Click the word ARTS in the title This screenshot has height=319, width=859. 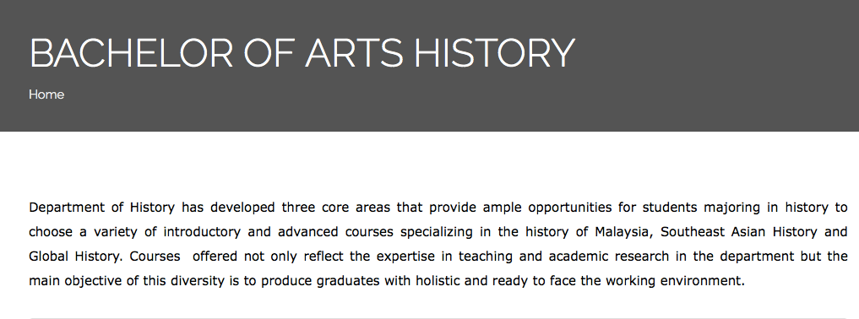point(354,53)
